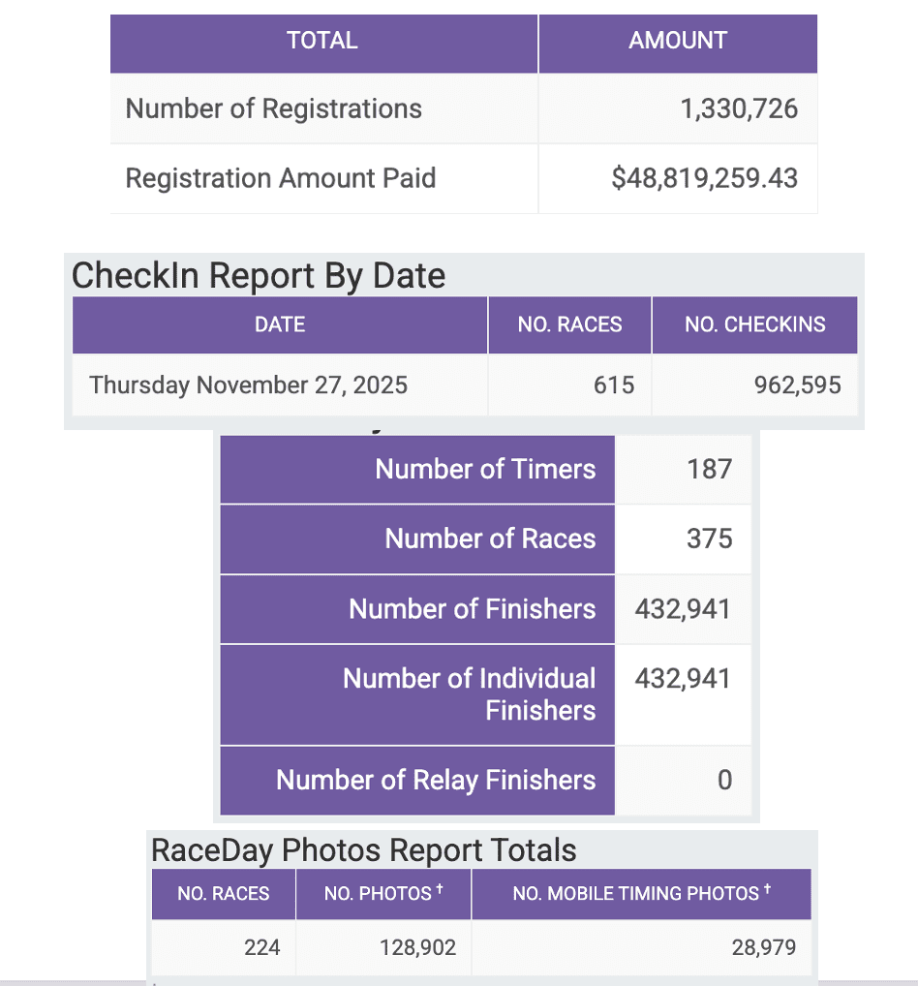Click the NO. MOBILE TIMING PHOTOS header
Viewport: 918px width, 986px height.
point(641,893)
